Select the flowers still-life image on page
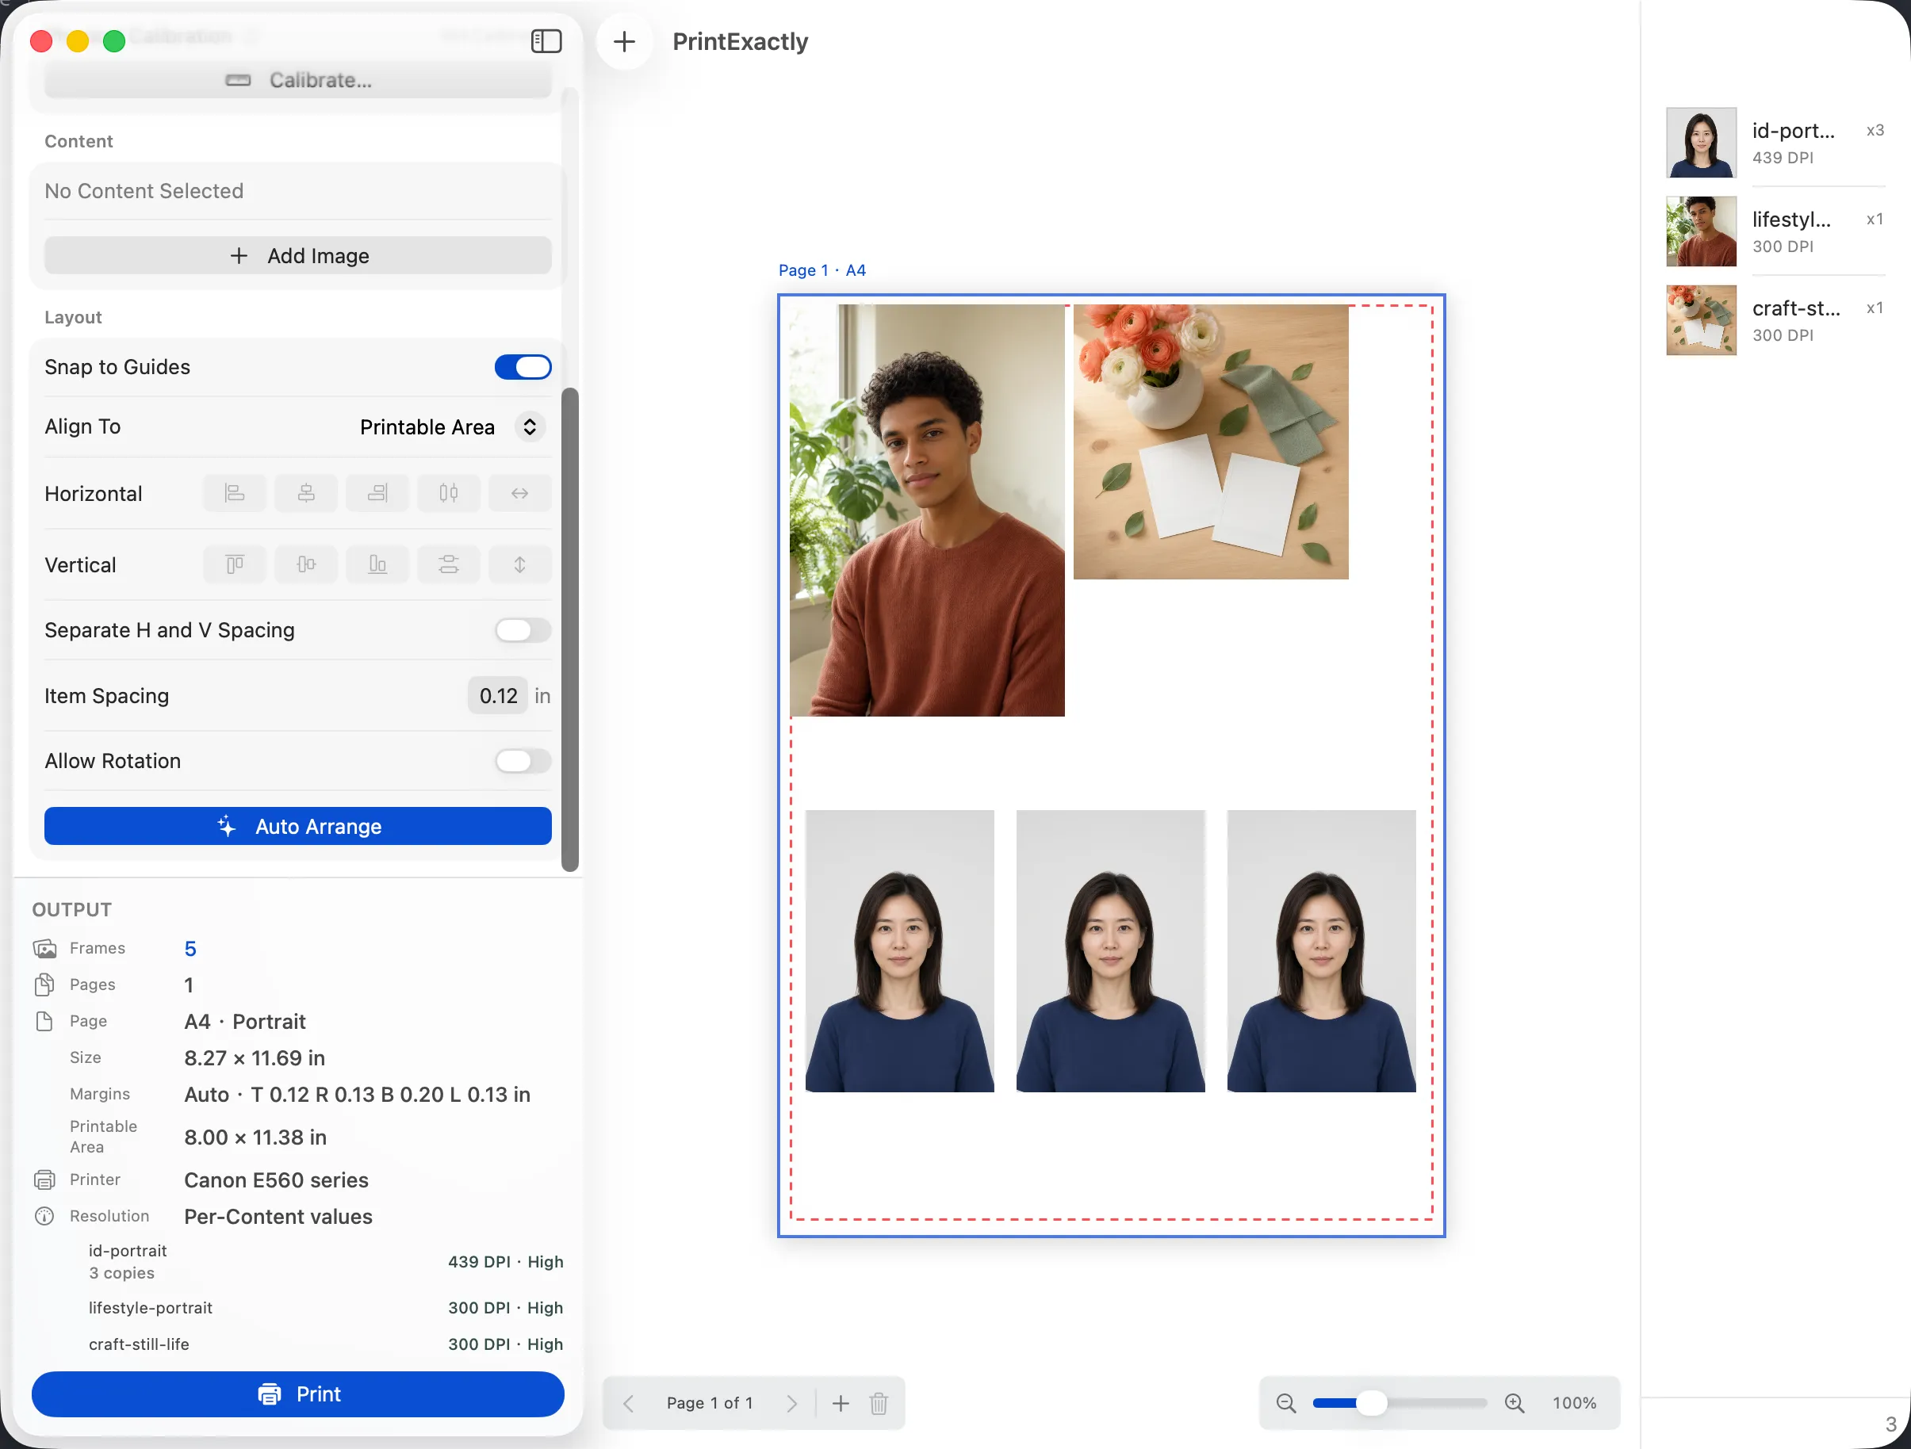1911x1449 pixels. pos(1210,442)
